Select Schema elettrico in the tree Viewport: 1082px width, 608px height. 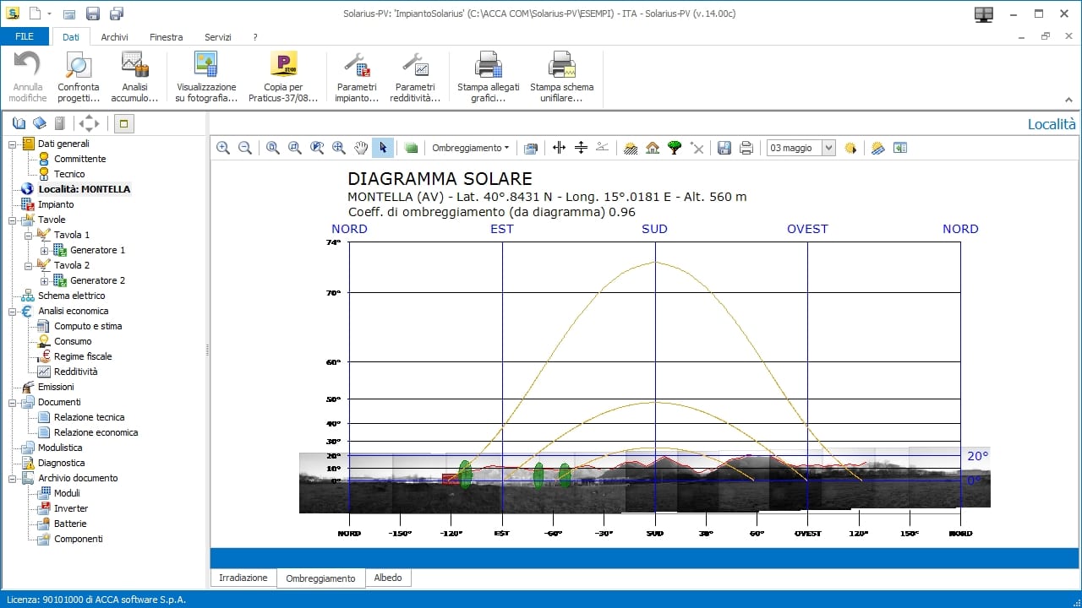click(x=72, y=296)
